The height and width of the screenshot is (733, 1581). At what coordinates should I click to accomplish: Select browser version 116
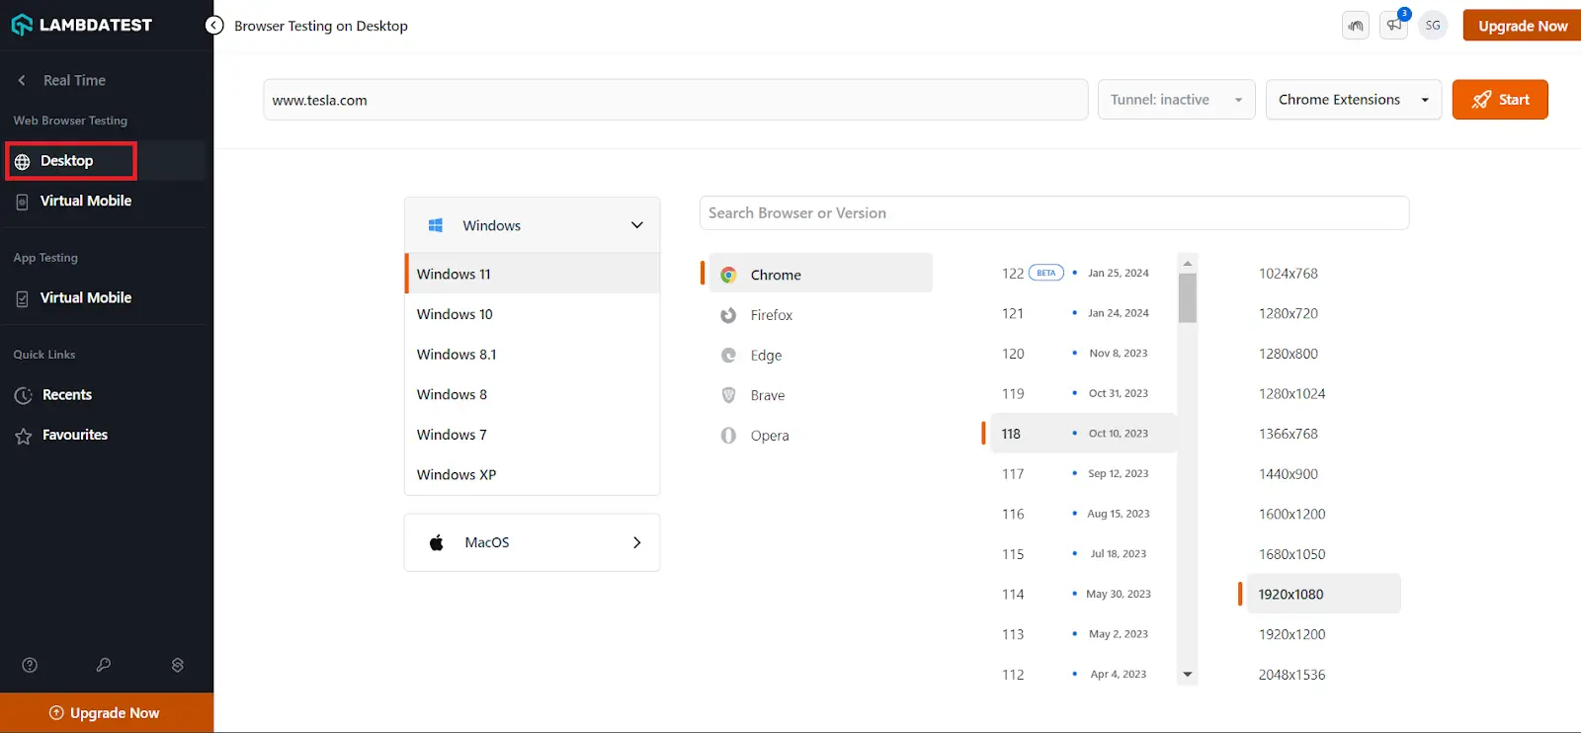click(x=1083, y=514)
